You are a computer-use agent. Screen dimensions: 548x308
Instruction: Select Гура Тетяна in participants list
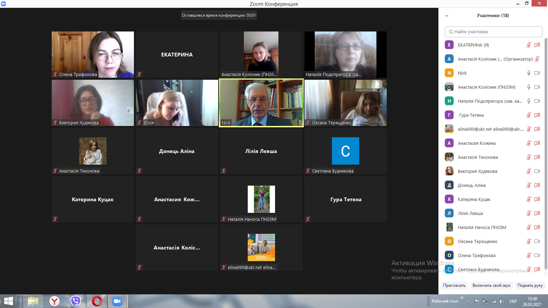(471, 115)
